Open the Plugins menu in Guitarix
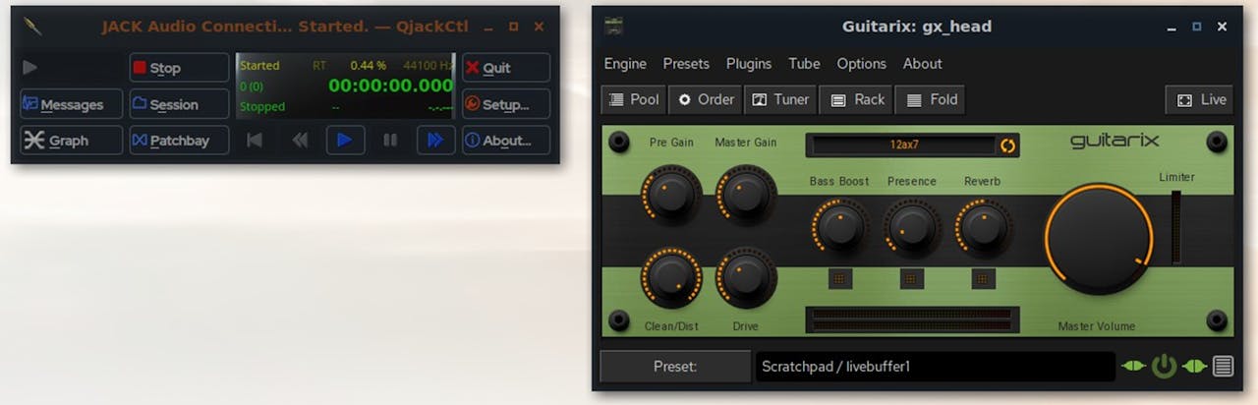The width and height of the screenshot is (1258, 405). tap(749, 64)
